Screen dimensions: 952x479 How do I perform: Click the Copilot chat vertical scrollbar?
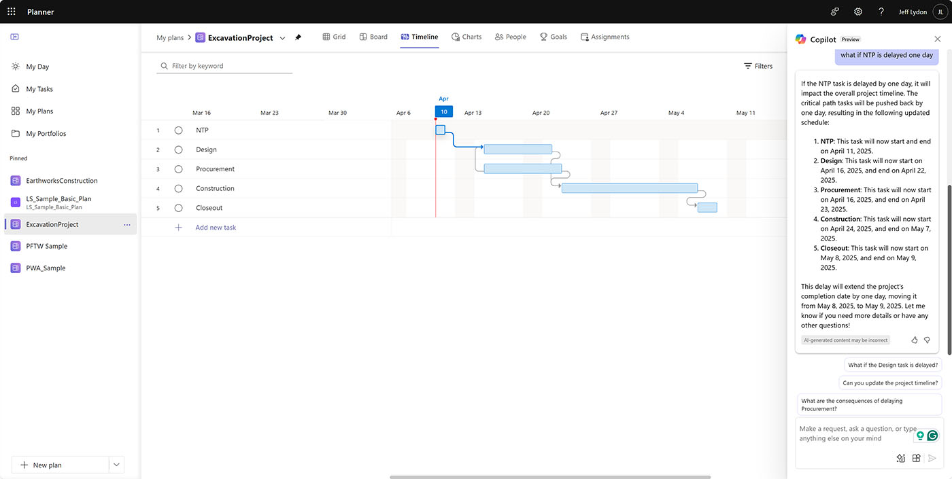(x=949, y=270)
